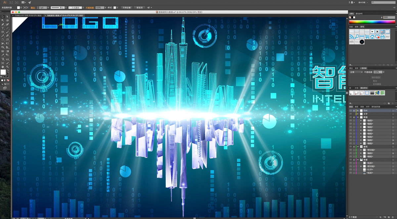This screenshot has width=397, height=219.
Task: Select the Zoom magnifier tool
Action: (x=7, y=67)
